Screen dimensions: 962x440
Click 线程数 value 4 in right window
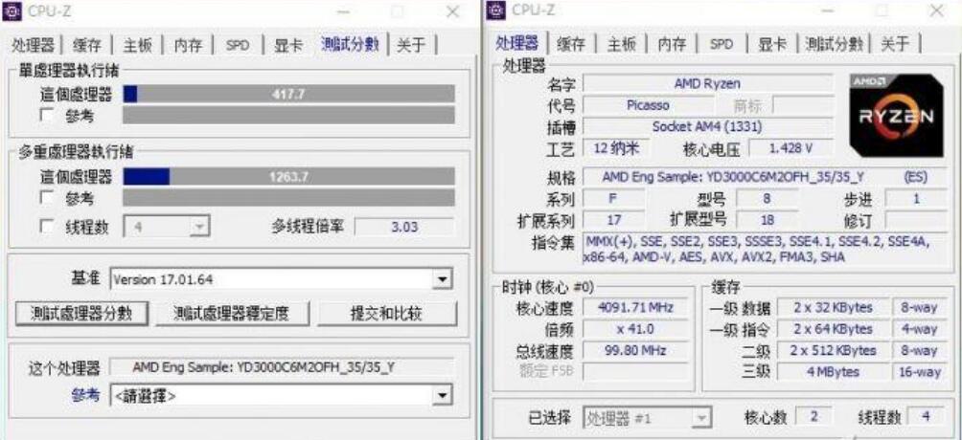click(926, 415)
